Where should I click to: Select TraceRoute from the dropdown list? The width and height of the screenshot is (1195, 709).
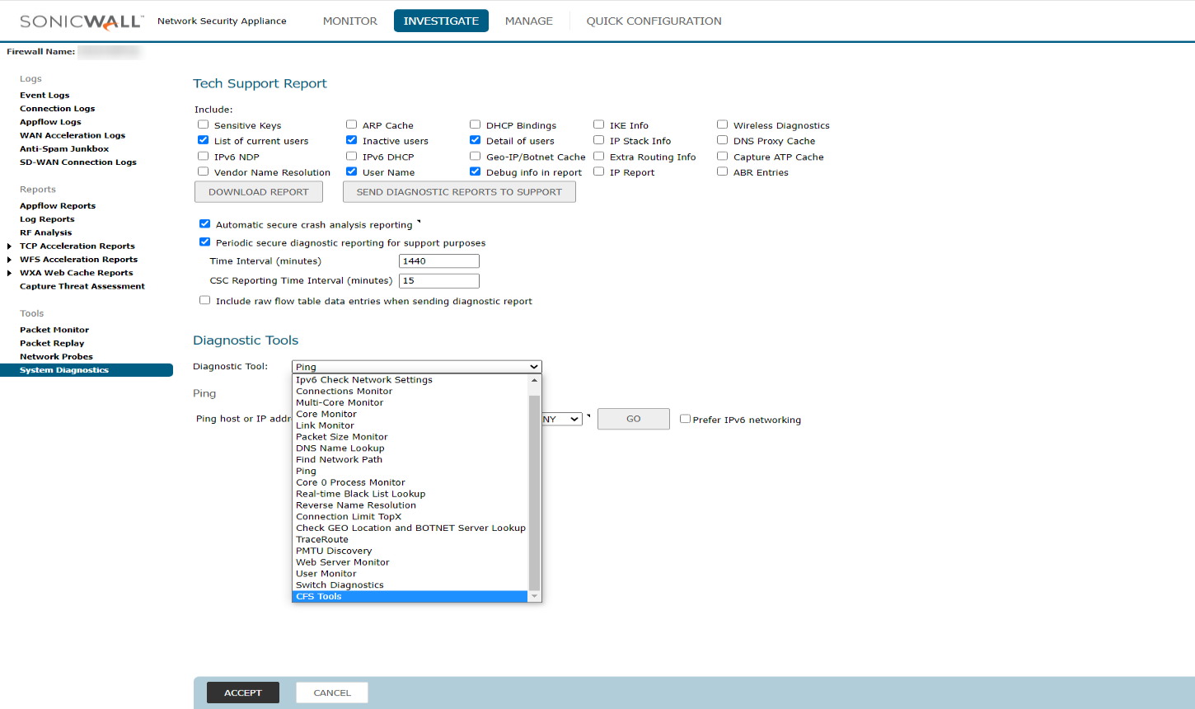pos(322,539)
